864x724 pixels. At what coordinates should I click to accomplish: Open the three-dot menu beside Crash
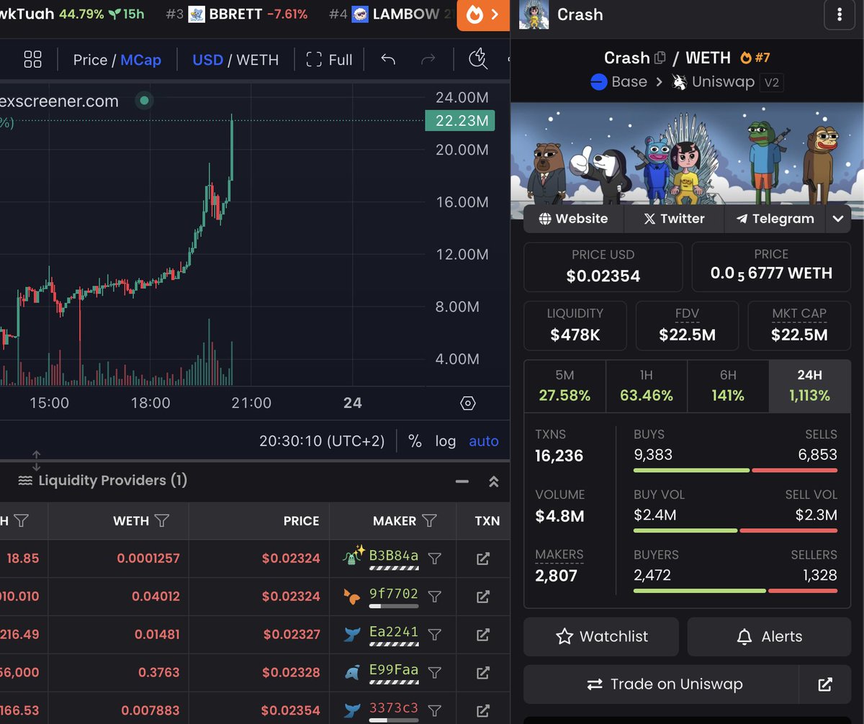pos(839,15)
